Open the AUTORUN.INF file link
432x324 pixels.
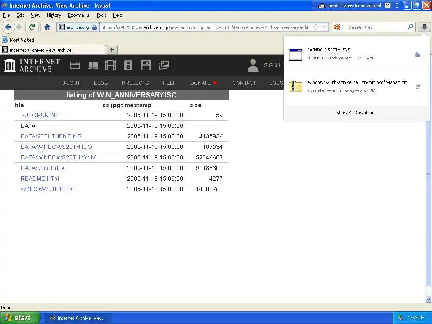tap(39, 115)
